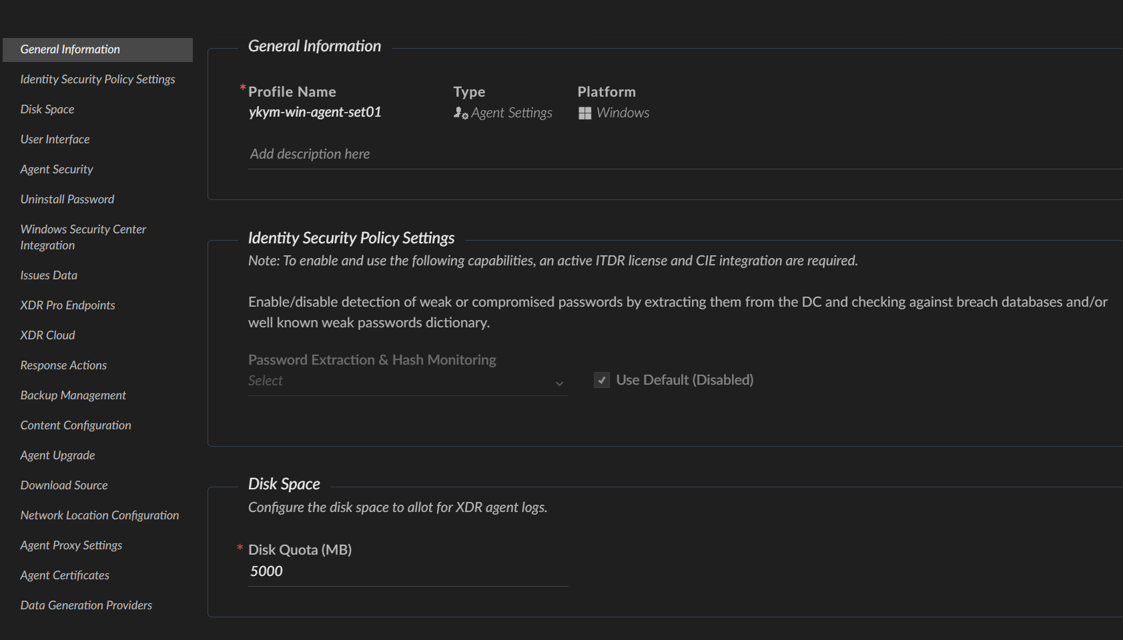Click the Windows platform logo icon
The height and width of the screenshot is (640, 1123).
[585, 113]
